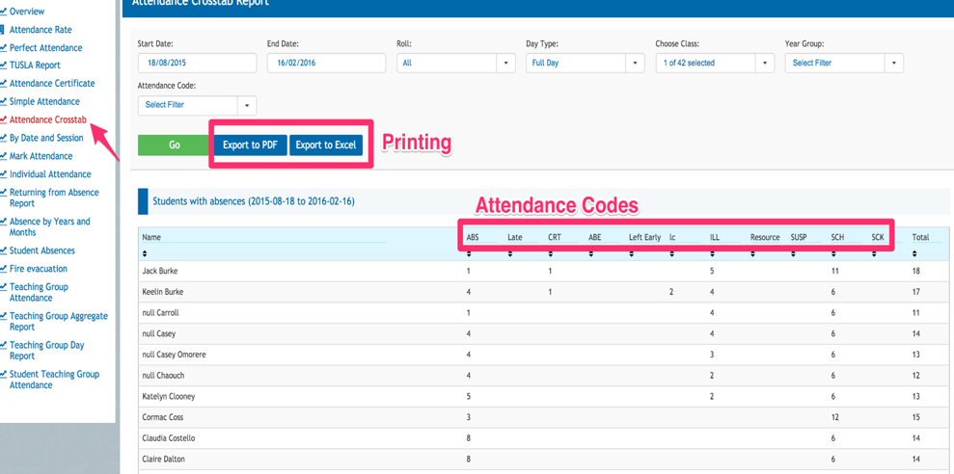Open Student Teaching Group Attendance
Image resolution: width=954 pixels, height=474 pixels.
point(54,380)
